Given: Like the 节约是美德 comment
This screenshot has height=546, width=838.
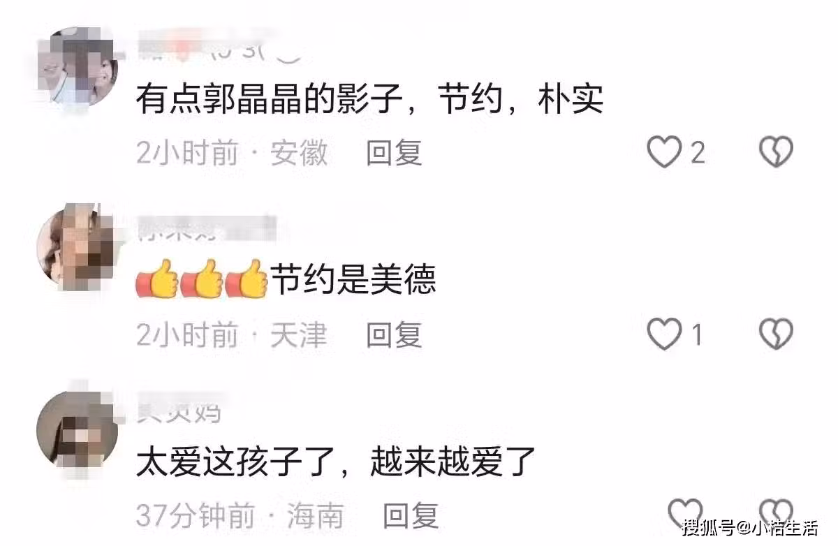Looking at the screenshot, I should coord(664,334).
